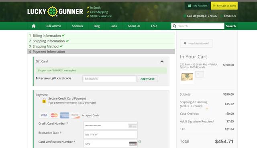This screenshot has height=148, width=257.
Task: Click the Tax $21.84 value
Action: pos(229,129)
